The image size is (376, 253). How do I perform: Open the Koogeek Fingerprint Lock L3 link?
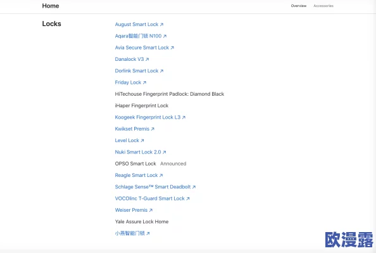[150, 117]
